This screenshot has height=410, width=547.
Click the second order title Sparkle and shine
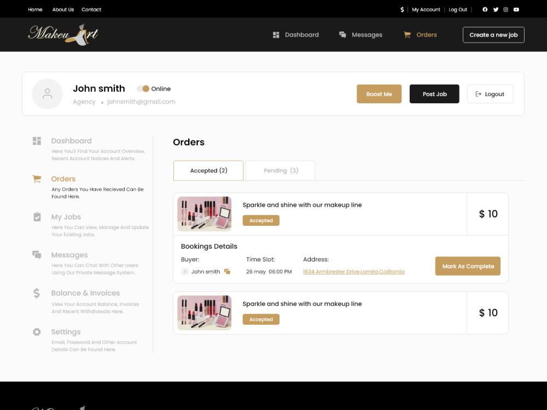tap(302, 304)
